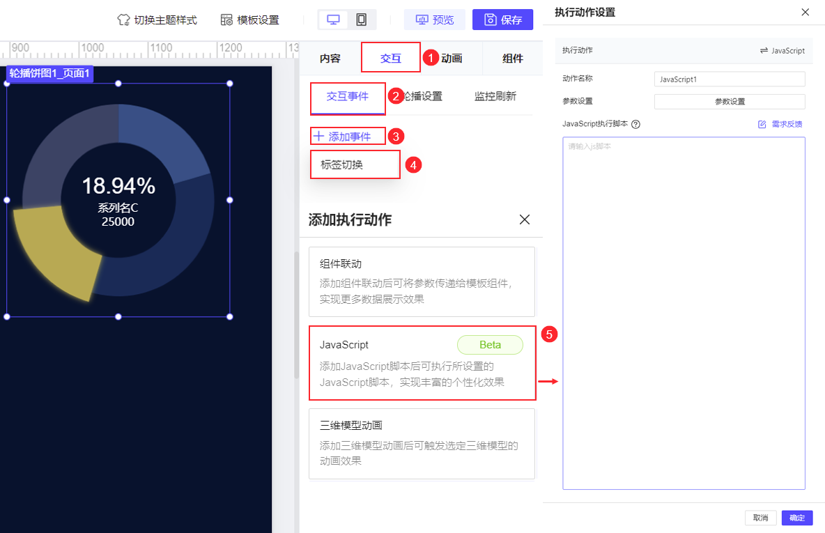Screen dimensions: 825x533
Task: Open the 参数设置 button
Action: pos(730,102)
